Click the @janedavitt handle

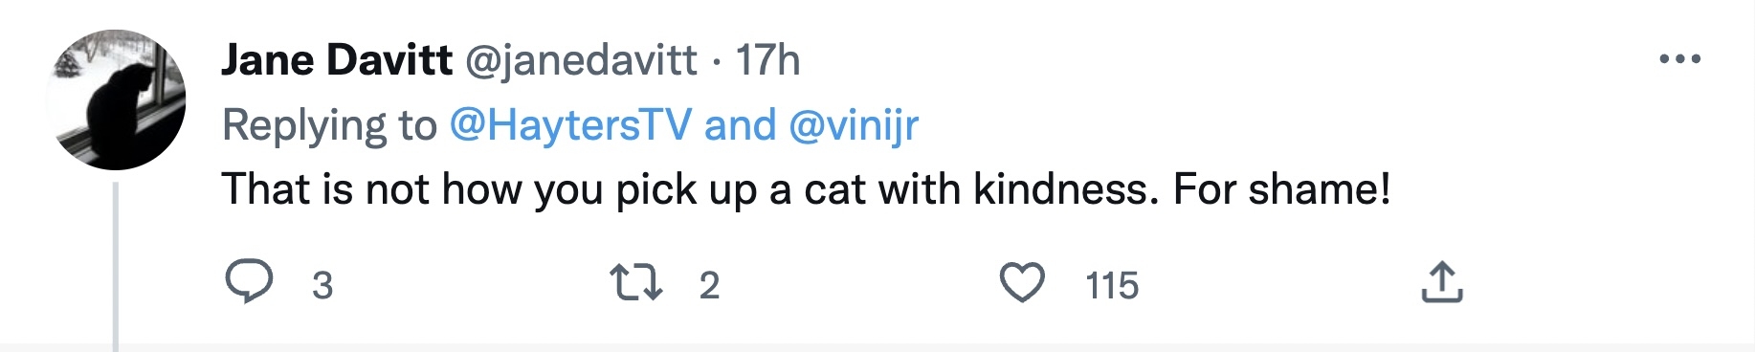pyautogui.click(x=582, y=61)
